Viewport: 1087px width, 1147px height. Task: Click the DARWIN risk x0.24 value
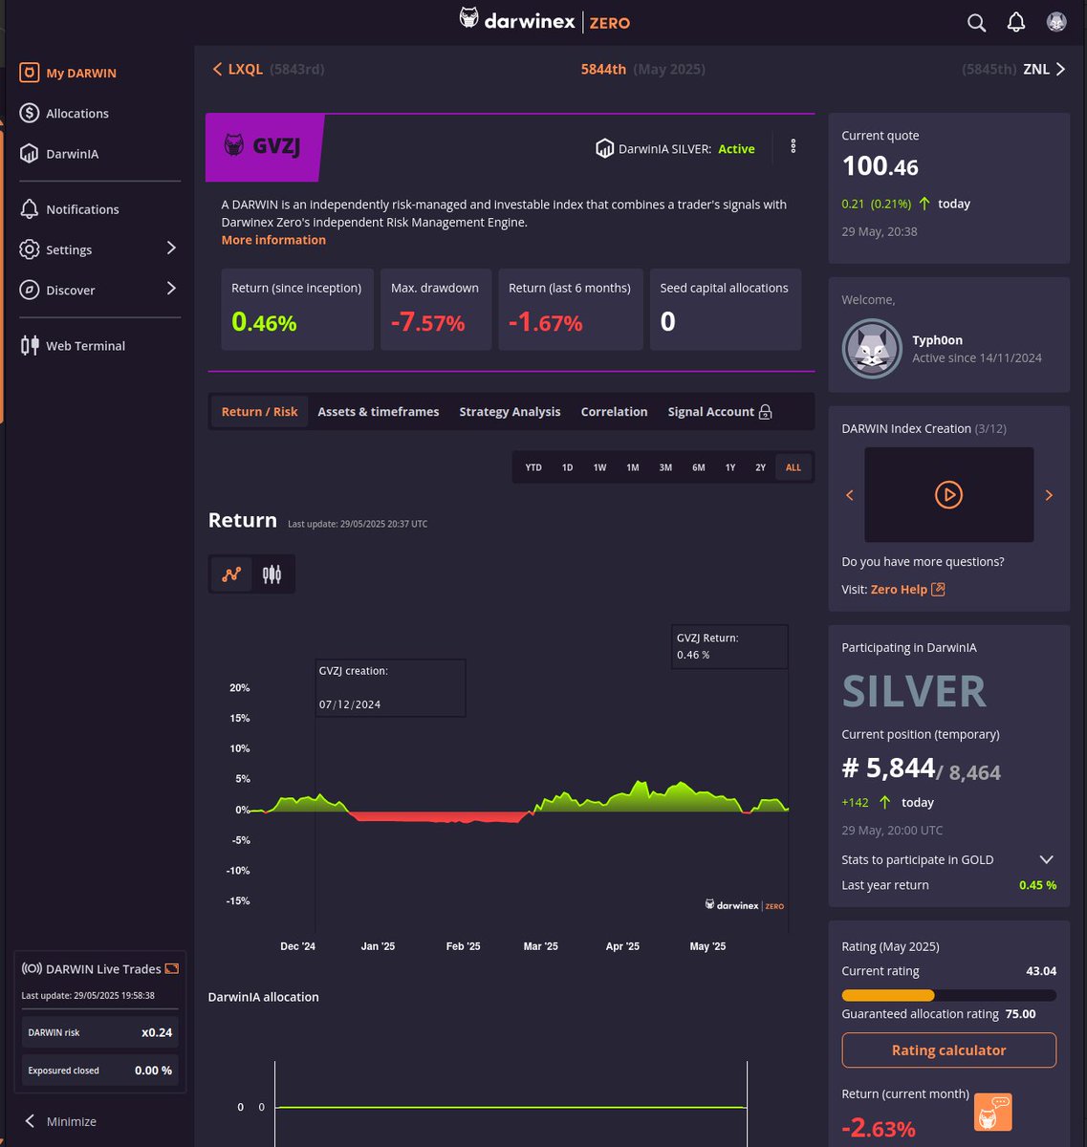157,1032
